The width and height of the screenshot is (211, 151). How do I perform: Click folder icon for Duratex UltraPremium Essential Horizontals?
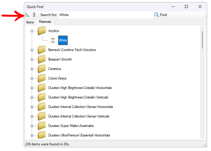42,135
